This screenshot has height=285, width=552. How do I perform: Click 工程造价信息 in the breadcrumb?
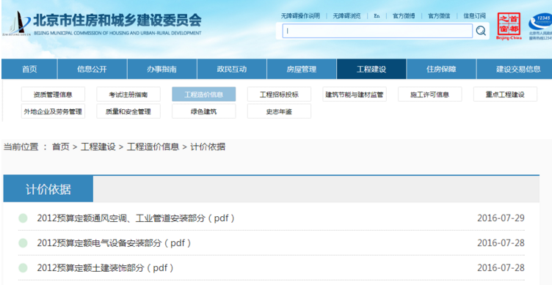tap(153, 147)
